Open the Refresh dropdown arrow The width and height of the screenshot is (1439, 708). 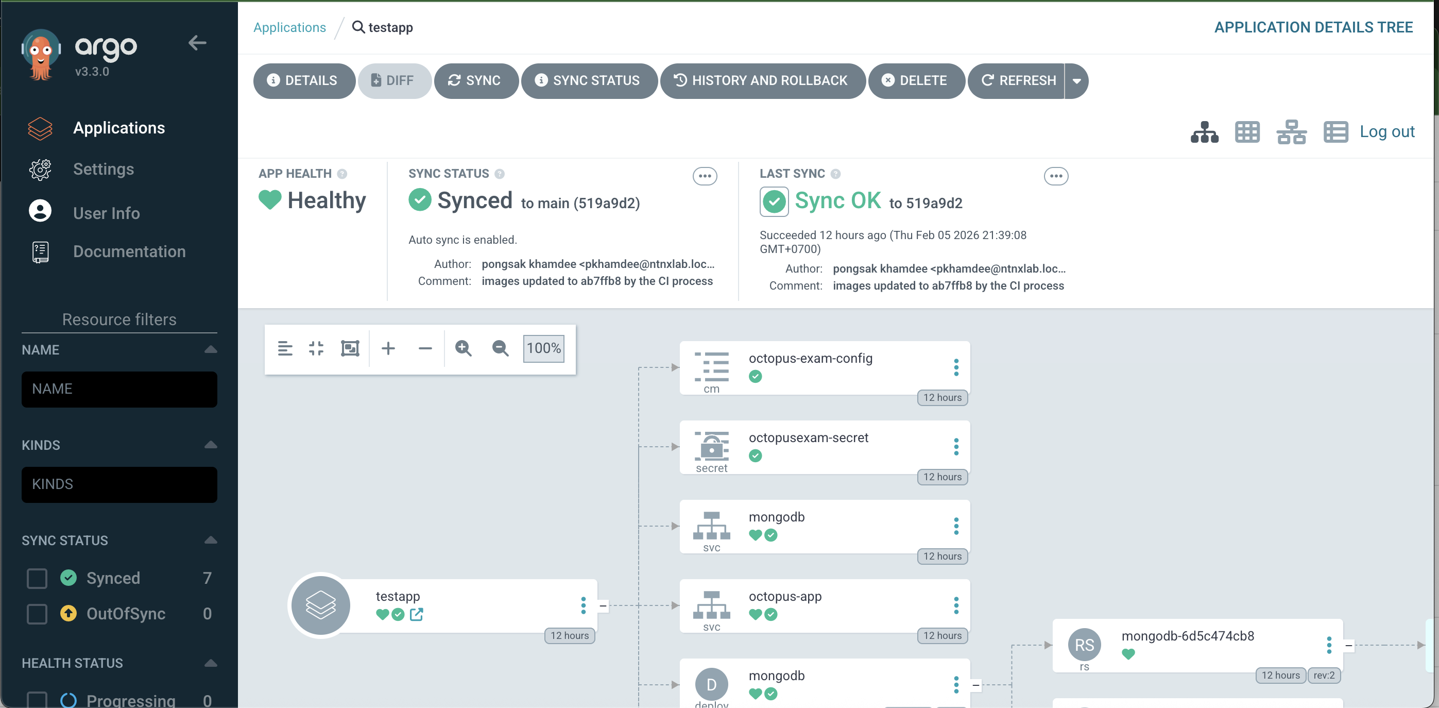click(x=1076, y=81)
